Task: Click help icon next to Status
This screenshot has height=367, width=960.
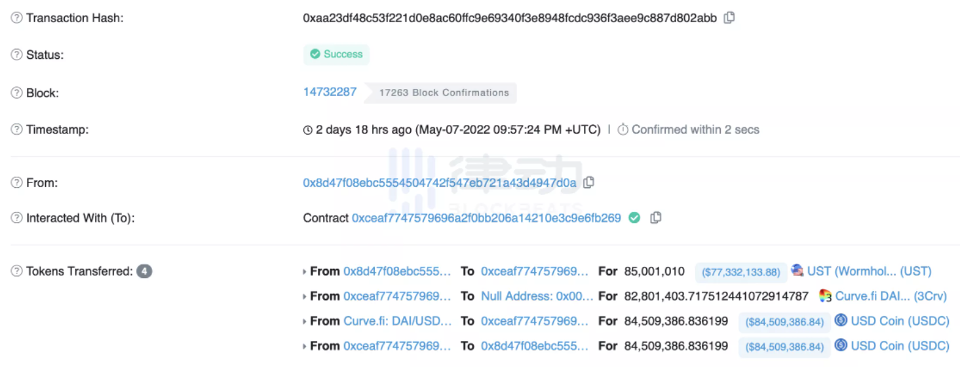Action: click(16, 55)
